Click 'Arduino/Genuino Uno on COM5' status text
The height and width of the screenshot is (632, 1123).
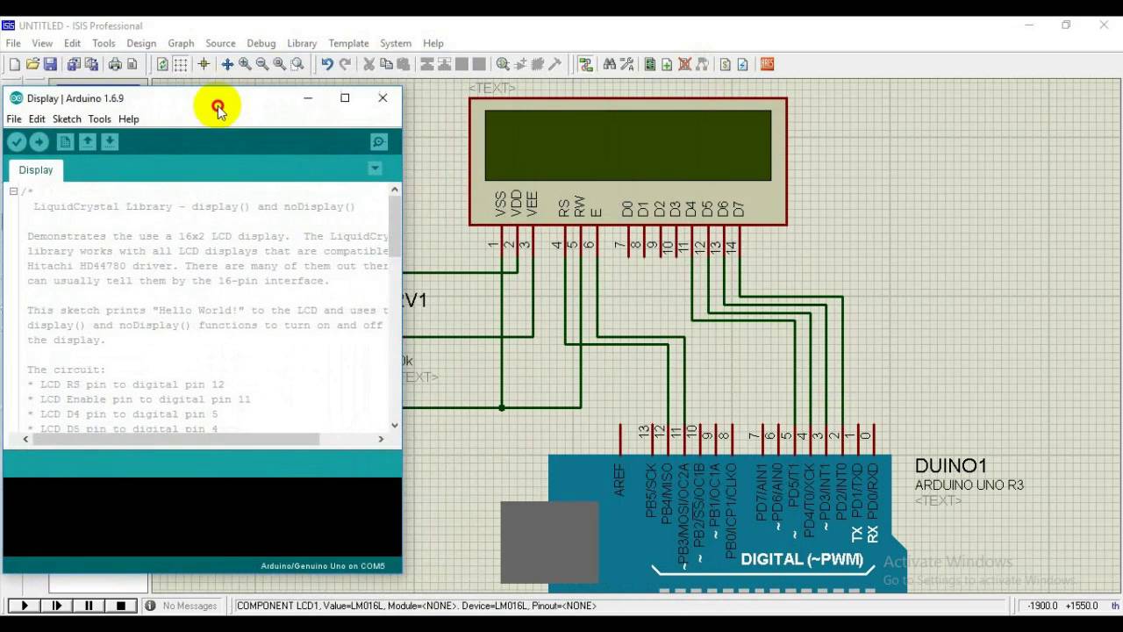coord(323,566)
